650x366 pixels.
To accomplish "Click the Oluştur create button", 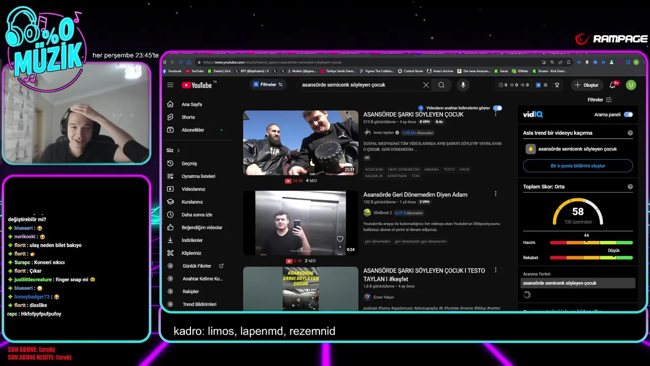I will tap(586, 85).
